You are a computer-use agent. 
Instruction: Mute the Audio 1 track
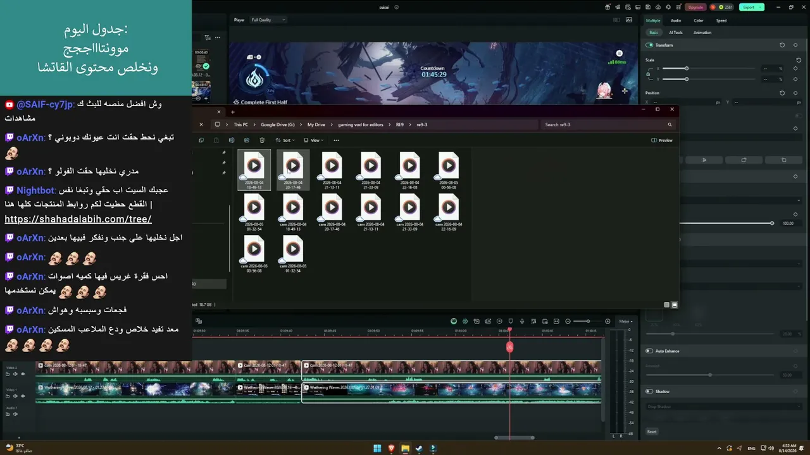(15, 415)
